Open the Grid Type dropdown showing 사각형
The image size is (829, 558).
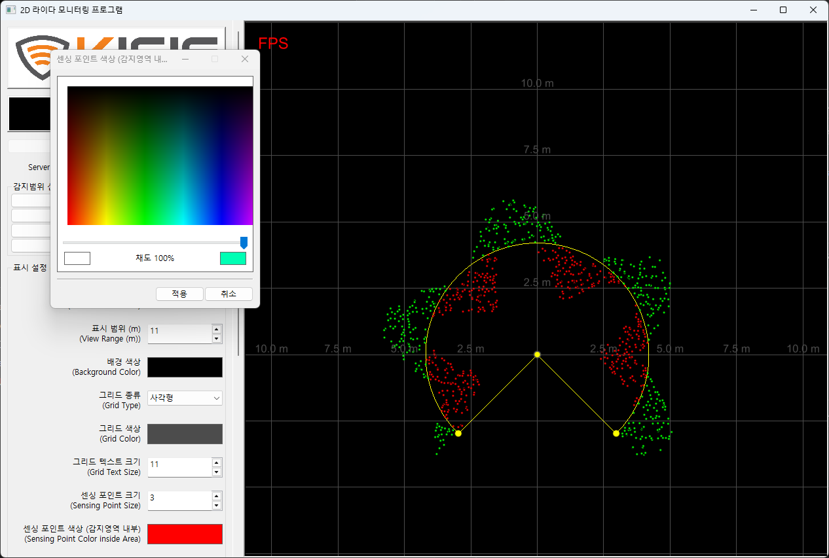185,398
